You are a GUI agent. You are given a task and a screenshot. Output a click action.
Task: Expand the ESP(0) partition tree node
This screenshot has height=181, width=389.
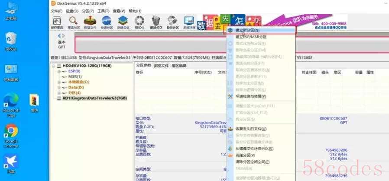(x=59, y=71)
